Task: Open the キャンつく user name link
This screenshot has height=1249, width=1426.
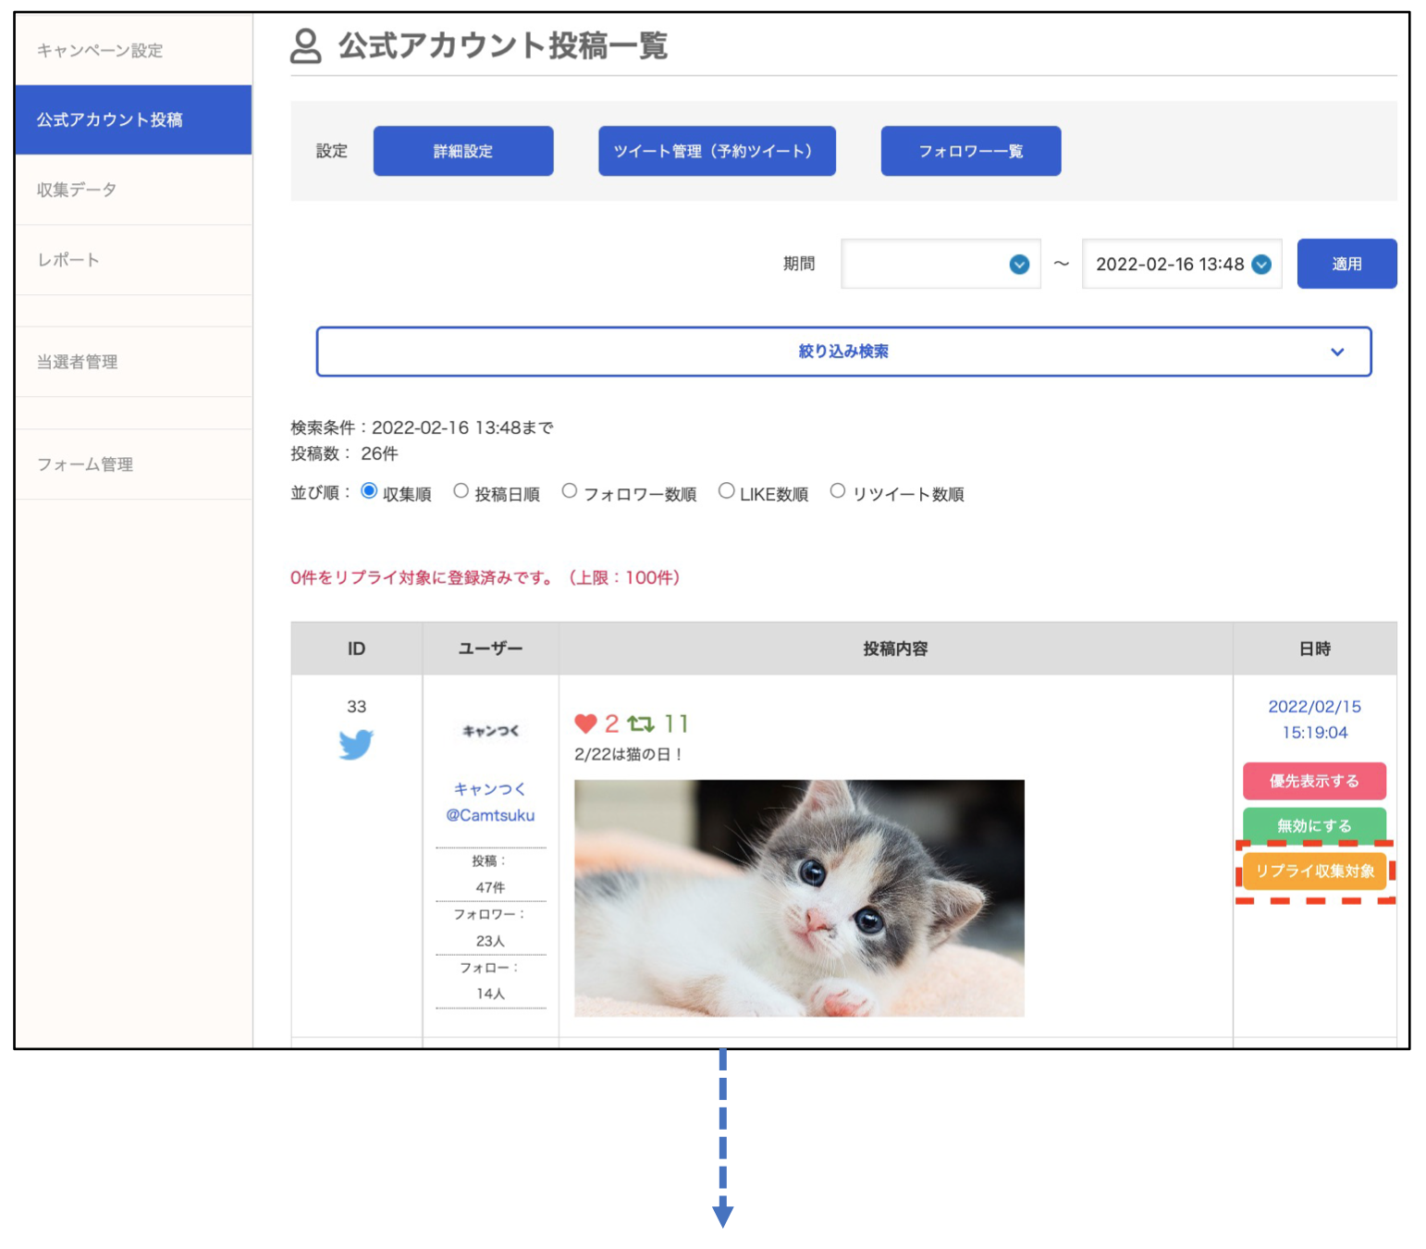Action: click(x=490, y=789)
